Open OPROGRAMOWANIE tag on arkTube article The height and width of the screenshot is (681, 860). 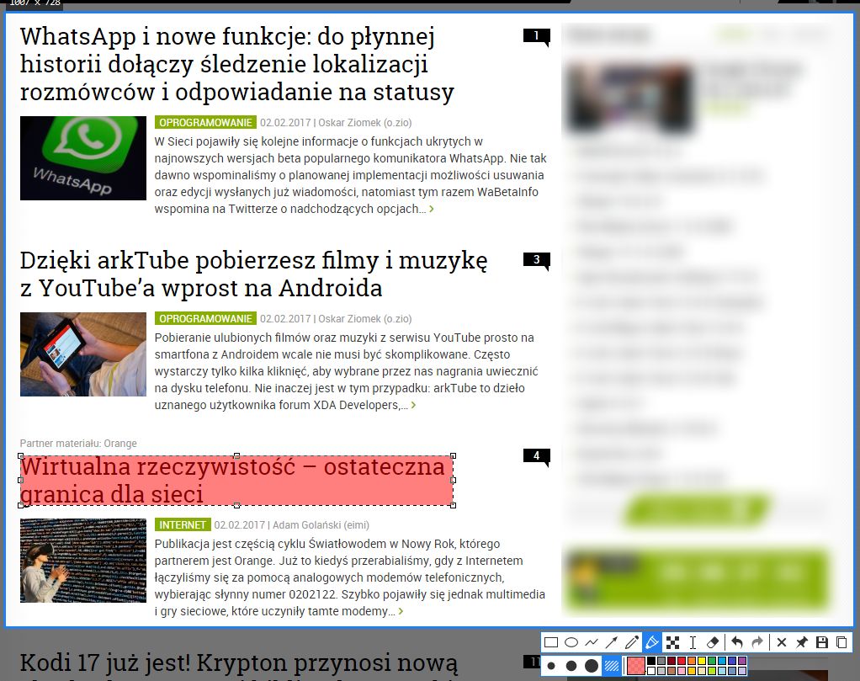[x=205, y=319]
